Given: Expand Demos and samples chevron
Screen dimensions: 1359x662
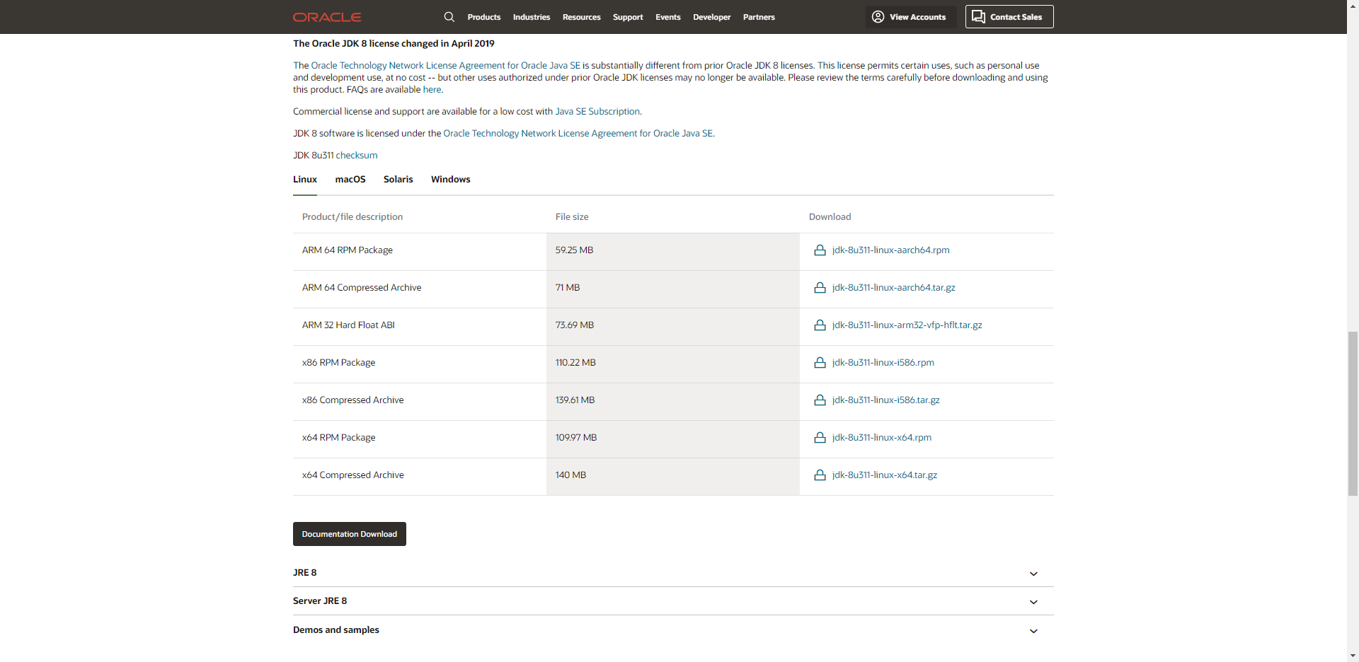Looking at the screenshot, I should pyautogui.click(x=1033, y=631).
